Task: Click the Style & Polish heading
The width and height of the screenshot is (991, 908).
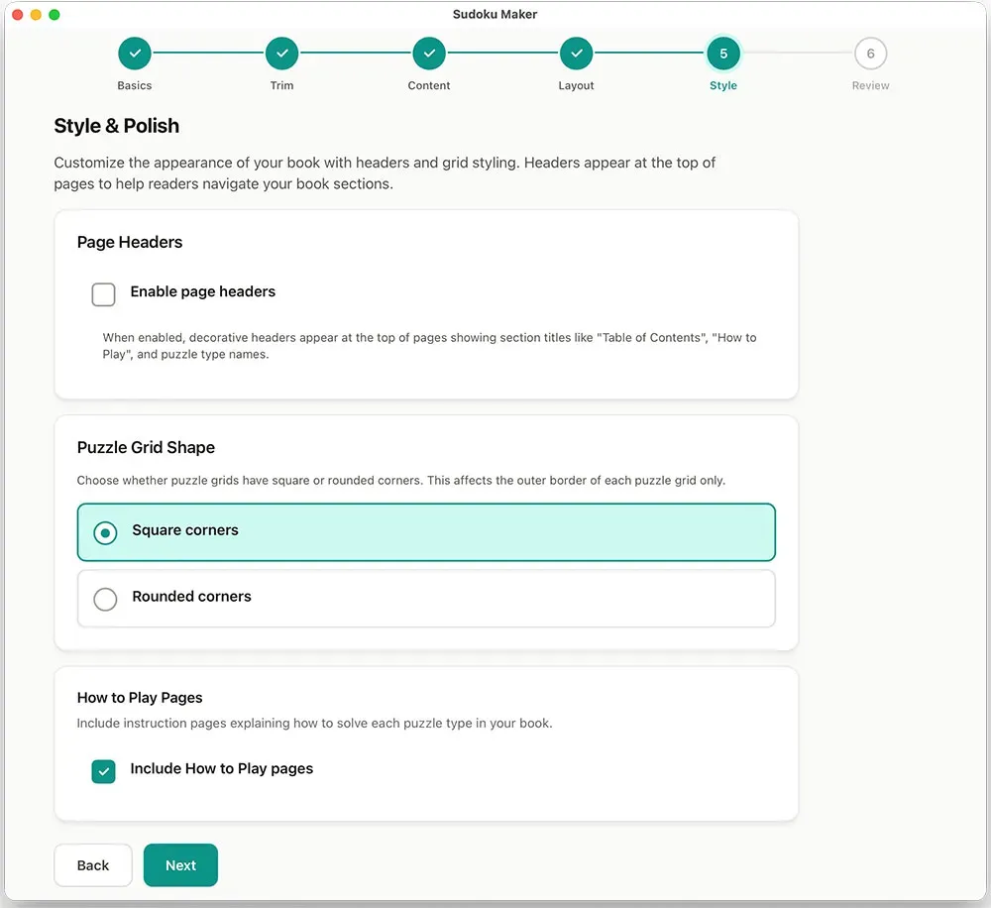Action: click(116, 126)
